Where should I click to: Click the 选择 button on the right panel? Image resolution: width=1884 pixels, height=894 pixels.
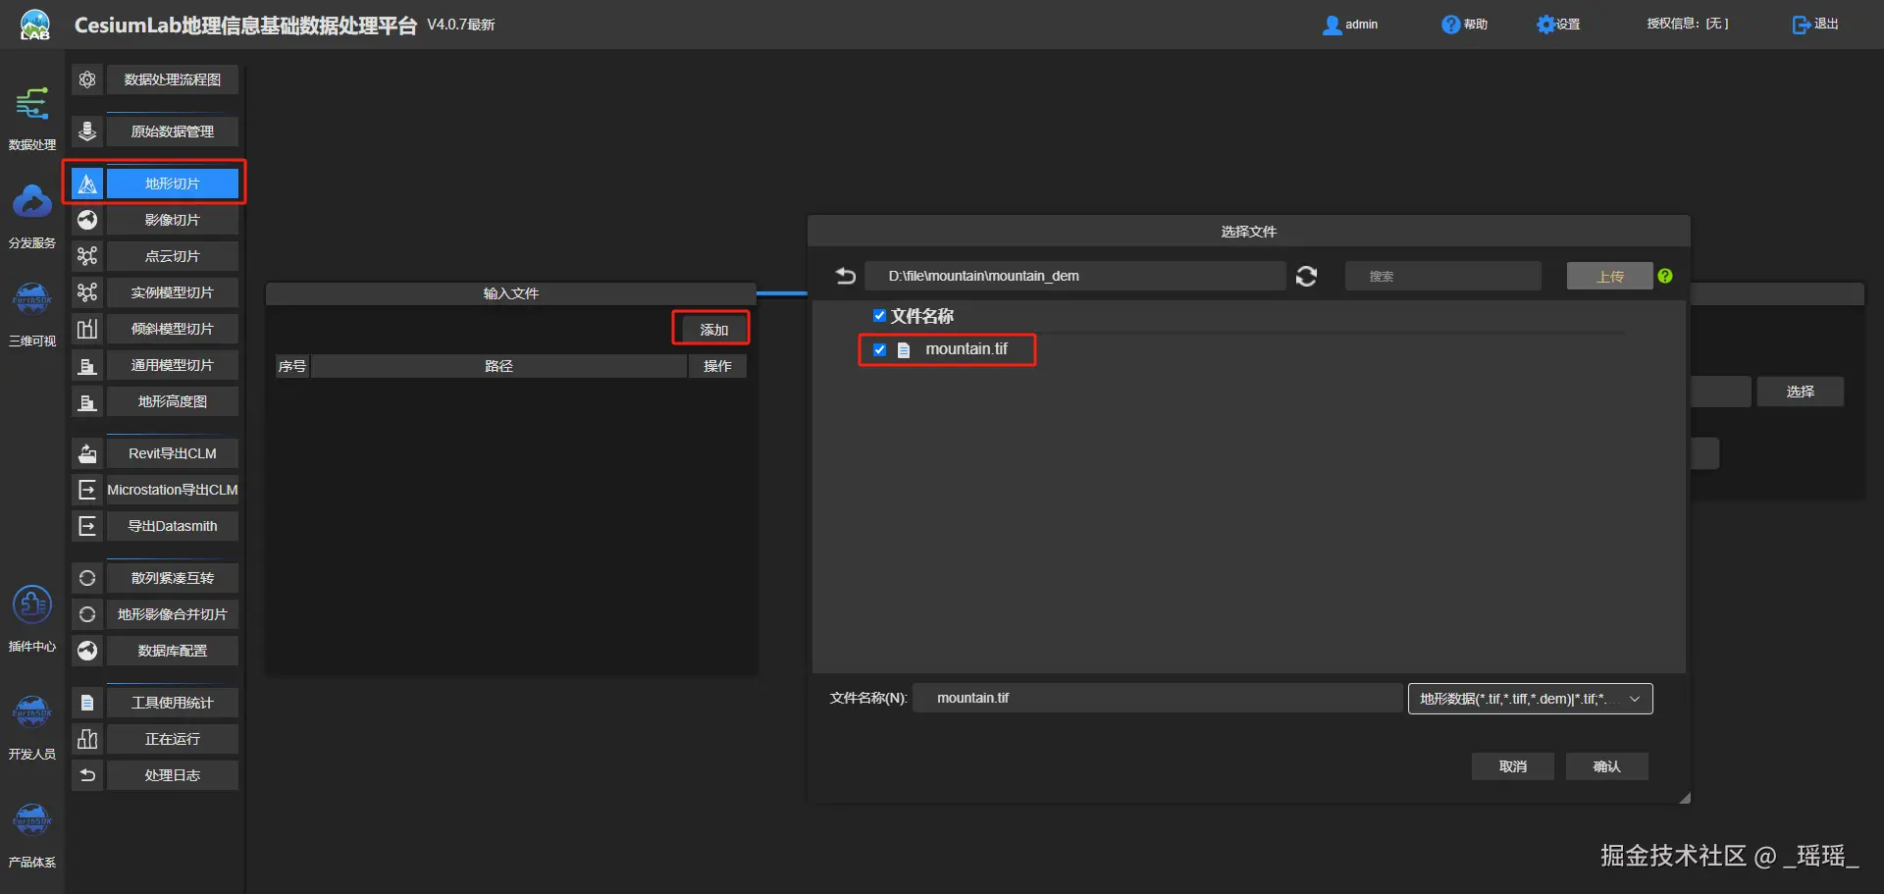pos(1800,392)
